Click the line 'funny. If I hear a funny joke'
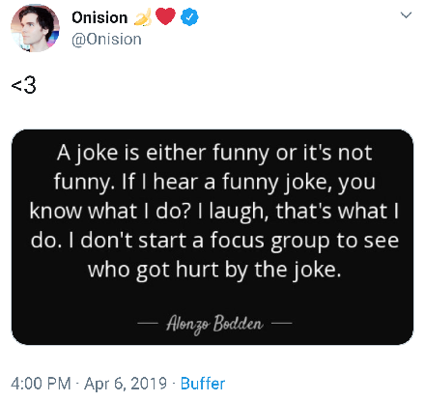 (214, 183)
